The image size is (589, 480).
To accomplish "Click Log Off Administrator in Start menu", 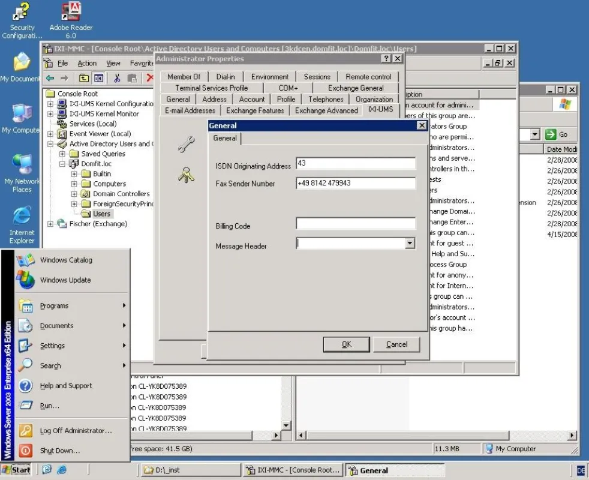I will (72, 431).
